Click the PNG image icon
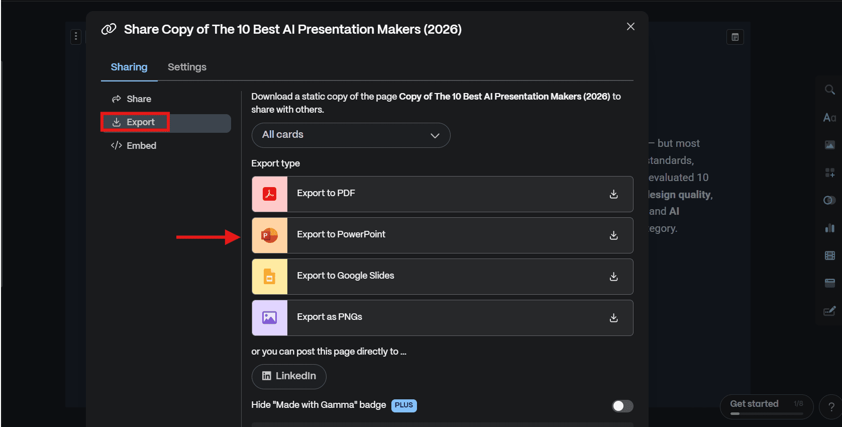The width and height of the screenshot is (842, 427). (270, 317)
